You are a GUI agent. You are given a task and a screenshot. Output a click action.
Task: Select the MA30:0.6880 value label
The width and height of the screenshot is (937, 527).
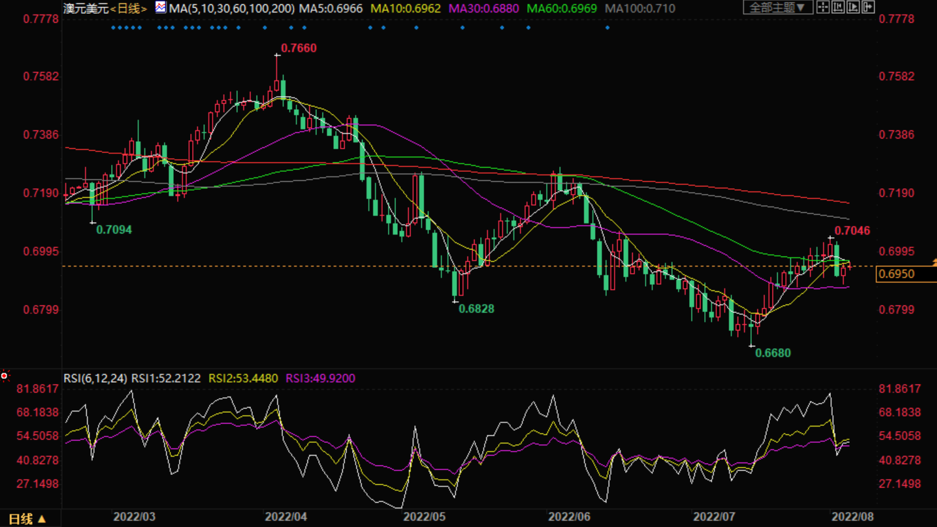pos(484,8)
